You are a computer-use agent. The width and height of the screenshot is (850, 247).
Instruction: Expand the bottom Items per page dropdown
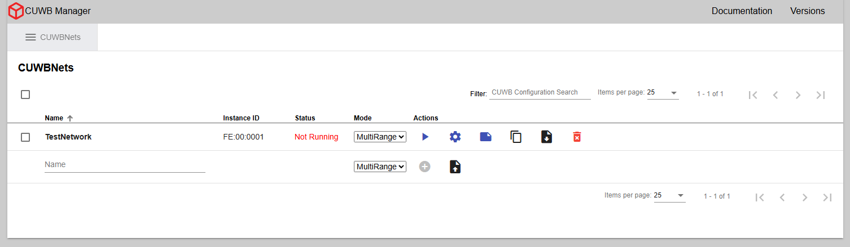click(669, 195)
